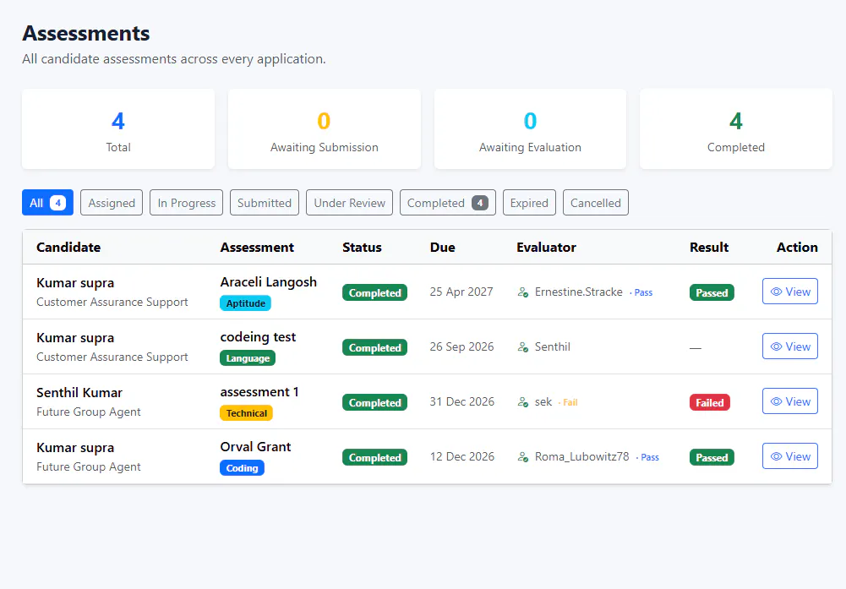Click the Due column header
The width and height of the screenshot is (846, 589).
coord(442,248)
